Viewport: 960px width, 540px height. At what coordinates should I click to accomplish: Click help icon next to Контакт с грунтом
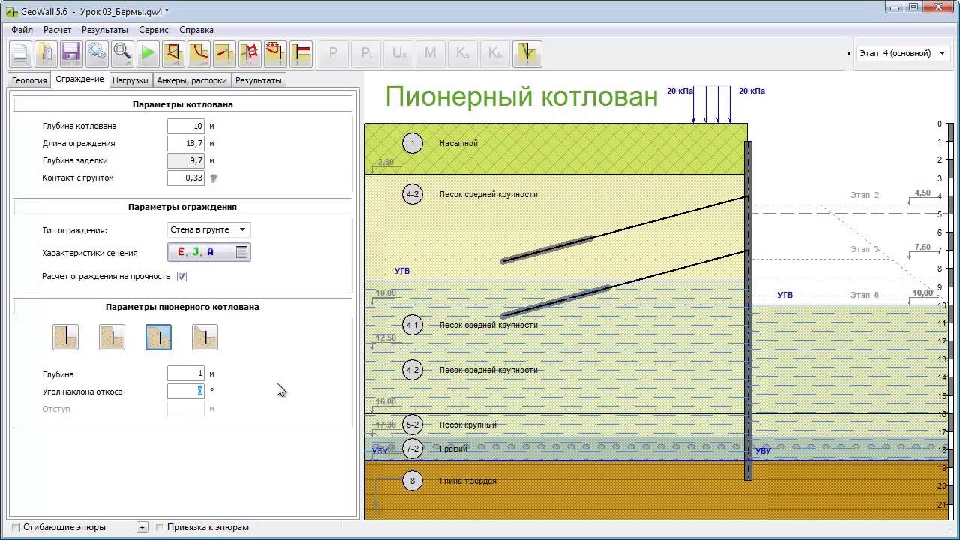pyautogui.click(x=214, y=178)
